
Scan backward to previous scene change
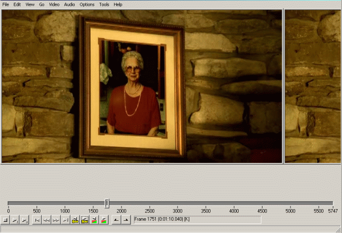[x=94, y=220]
